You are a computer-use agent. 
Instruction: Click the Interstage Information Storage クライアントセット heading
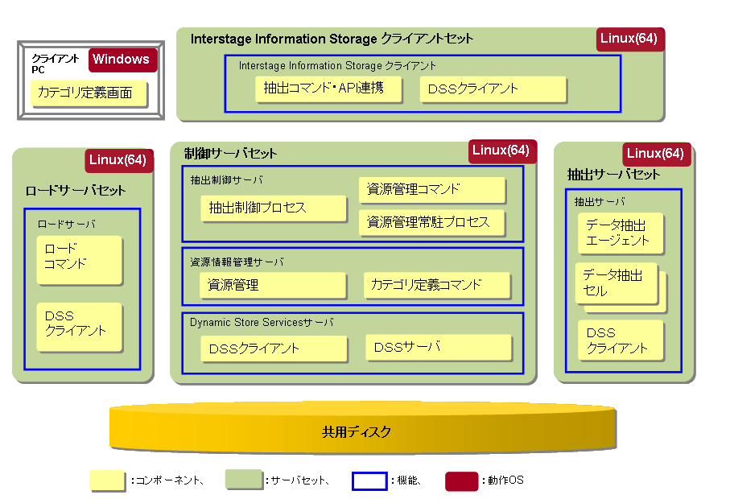tap(332, 39)
